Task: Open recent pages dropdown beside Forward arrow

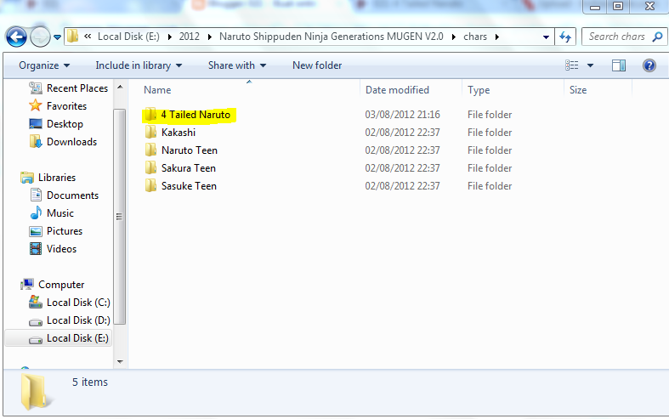Action: click(57, 37)
